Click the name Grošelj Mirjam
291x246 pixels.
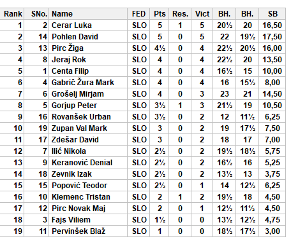78,94
